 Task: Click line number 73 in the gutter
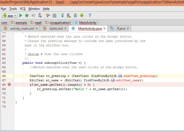point(4,107)
